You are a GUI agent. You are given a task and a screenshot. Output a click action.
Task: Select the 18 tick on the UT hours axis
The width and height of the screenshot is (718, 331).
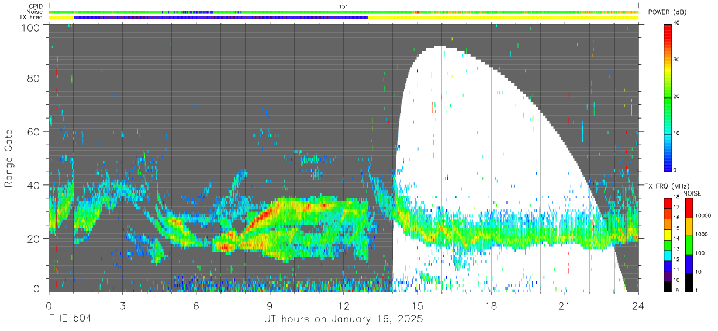point(491,305)
